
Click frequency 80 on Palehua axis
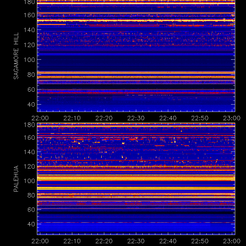(31, 195)
